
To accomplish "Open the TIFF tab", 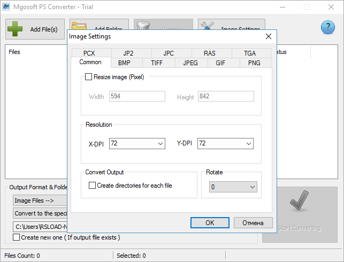I will point(157,63).
